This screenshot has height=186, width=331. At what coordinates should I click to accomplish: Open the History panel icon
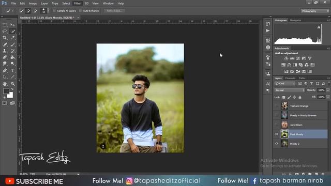[268, 24]
